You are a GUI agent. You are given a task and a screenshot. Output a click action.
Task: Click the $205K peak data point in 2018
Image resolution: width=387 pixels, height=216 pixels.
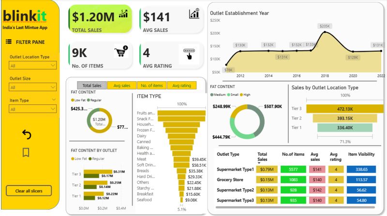click(325, 32)
